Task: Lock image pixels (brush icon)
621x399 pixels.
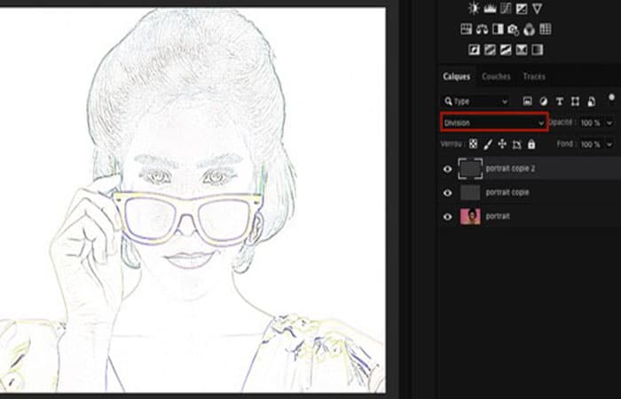Action: [488, 145]
